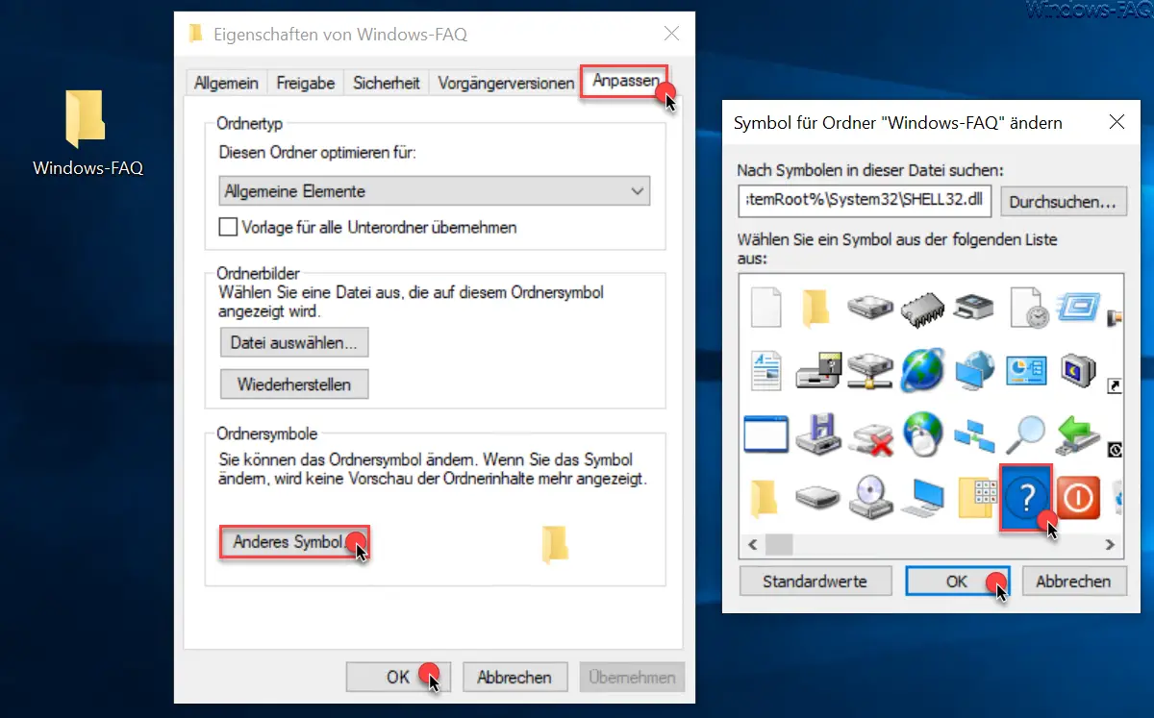Close the Symbol für Ordner ändern dialog
The height and width of the screenshot is (718, 1154).
pyautogui.click(x=1116, y=122)
